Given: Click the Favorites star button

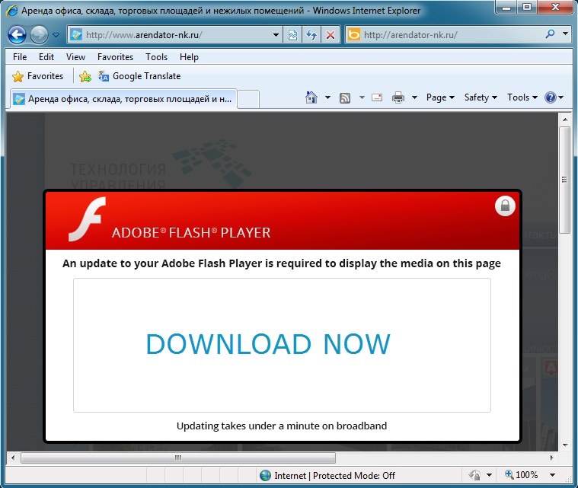Looking at the screenshot, I should [x=38, y=76].
